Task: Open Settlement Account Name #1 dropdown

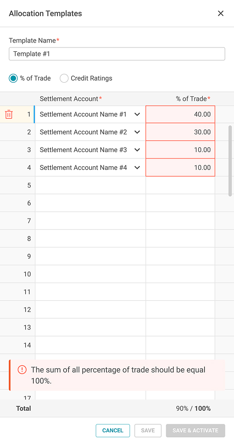Action: click(137, 114)
